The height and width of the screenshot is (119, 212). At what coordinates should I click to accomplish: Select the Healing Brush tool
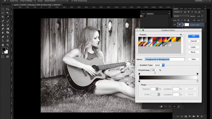coord(3,21)
